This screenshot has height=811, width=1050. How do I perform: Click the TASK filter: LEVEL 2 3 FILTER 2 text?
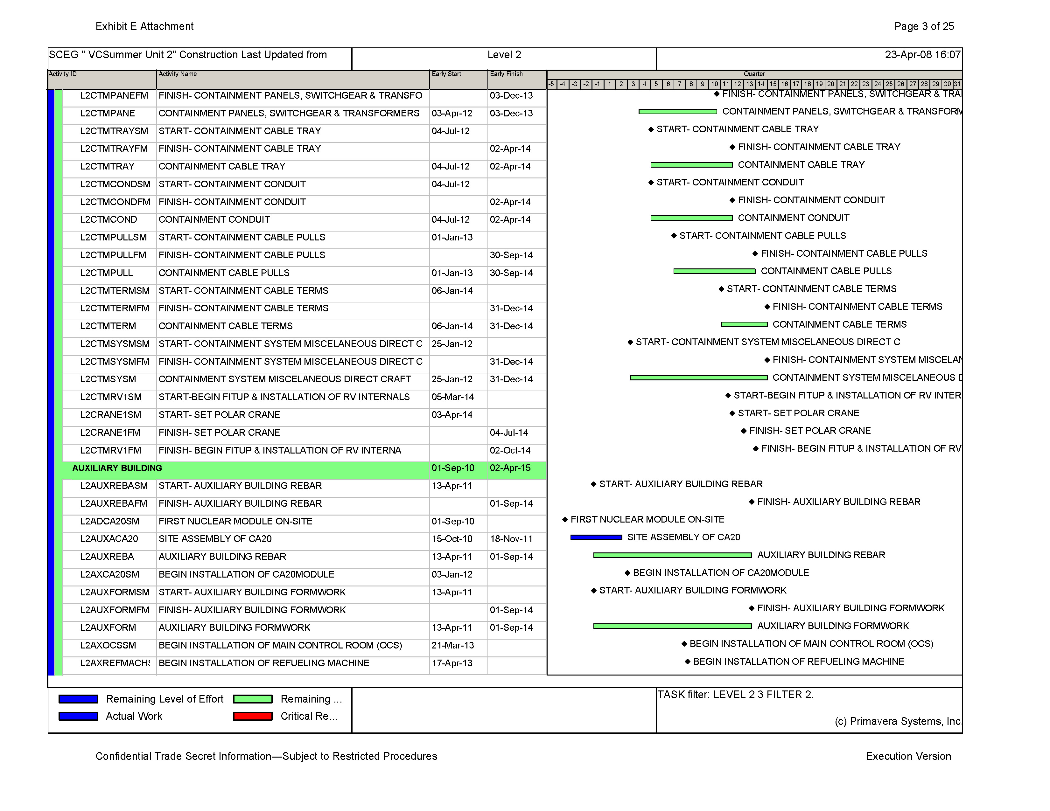735,695
